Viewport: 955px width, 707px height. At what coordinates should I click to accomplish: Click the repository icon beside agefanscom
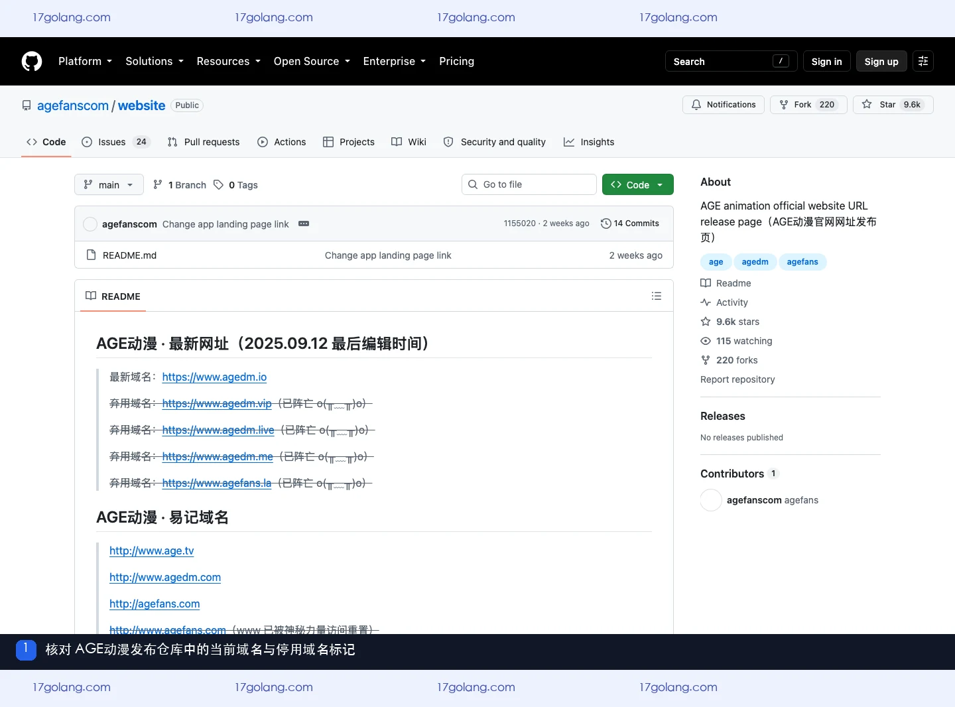tap(27, 105)
